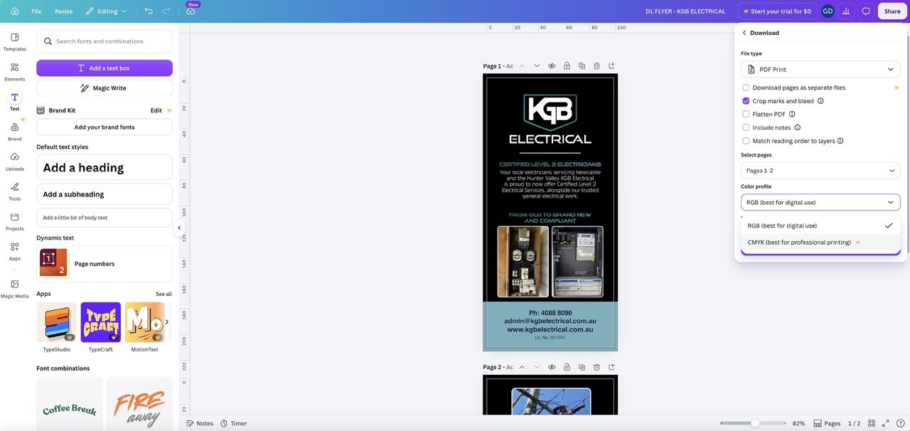Open Apps in the sidebar
The width and height of the screenshot is (910, 431).
coord(14,250)
